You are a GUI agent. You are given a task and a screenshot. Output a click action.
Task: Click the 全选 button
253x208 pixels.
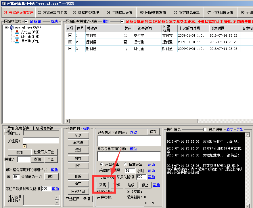coord(78,135)
